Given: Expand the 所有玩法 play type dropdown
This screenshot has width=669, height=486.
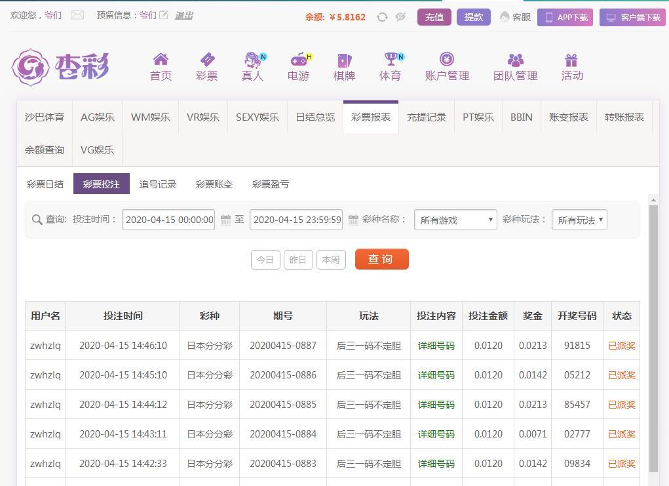Looking at the screenshot, I should tap(579, 220).
